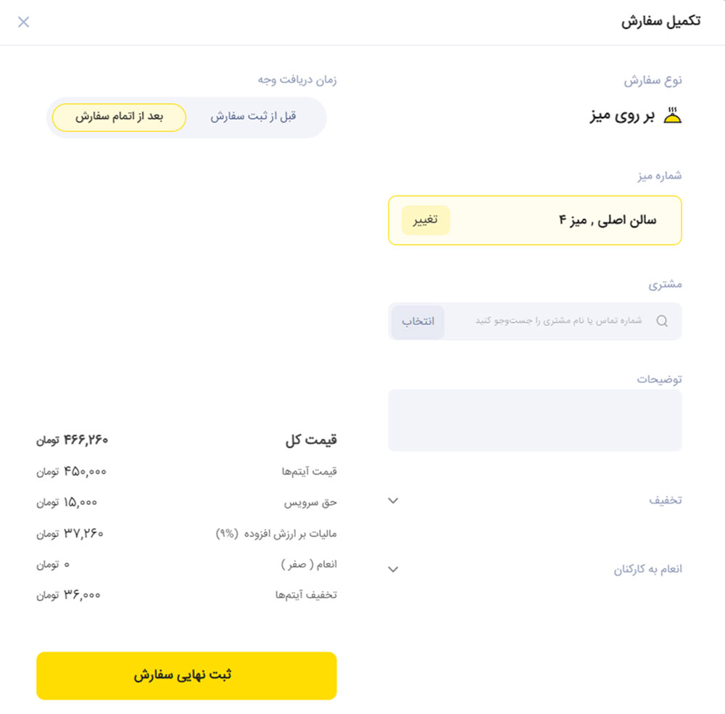Screen dimensions: 725x714
Task: Click the customer search magnifier icon
Action: (x=662, y=321)
